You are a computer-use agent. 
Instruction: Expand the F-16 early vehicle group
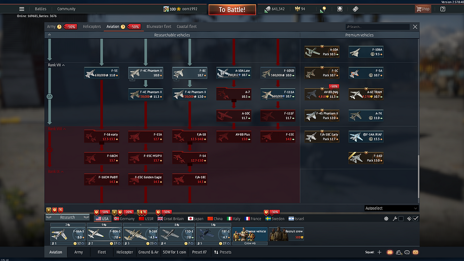tap(102, 137)
